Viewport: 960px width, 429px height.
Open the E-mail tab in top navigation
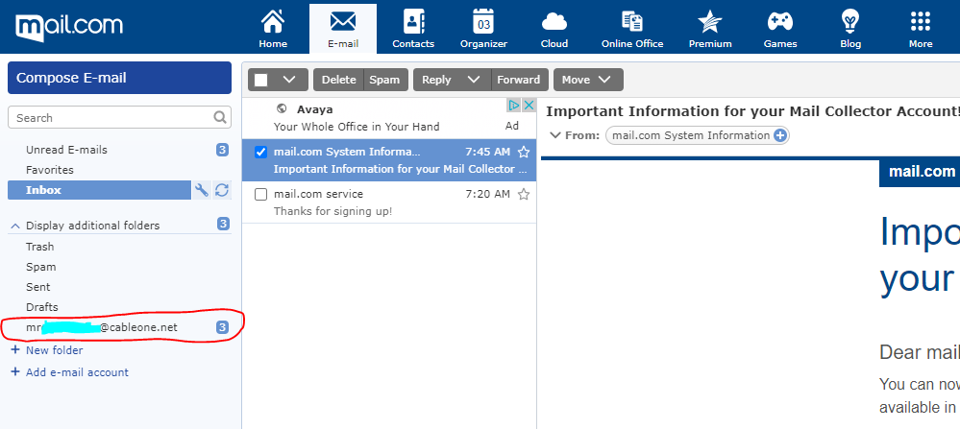click(343, 29)
